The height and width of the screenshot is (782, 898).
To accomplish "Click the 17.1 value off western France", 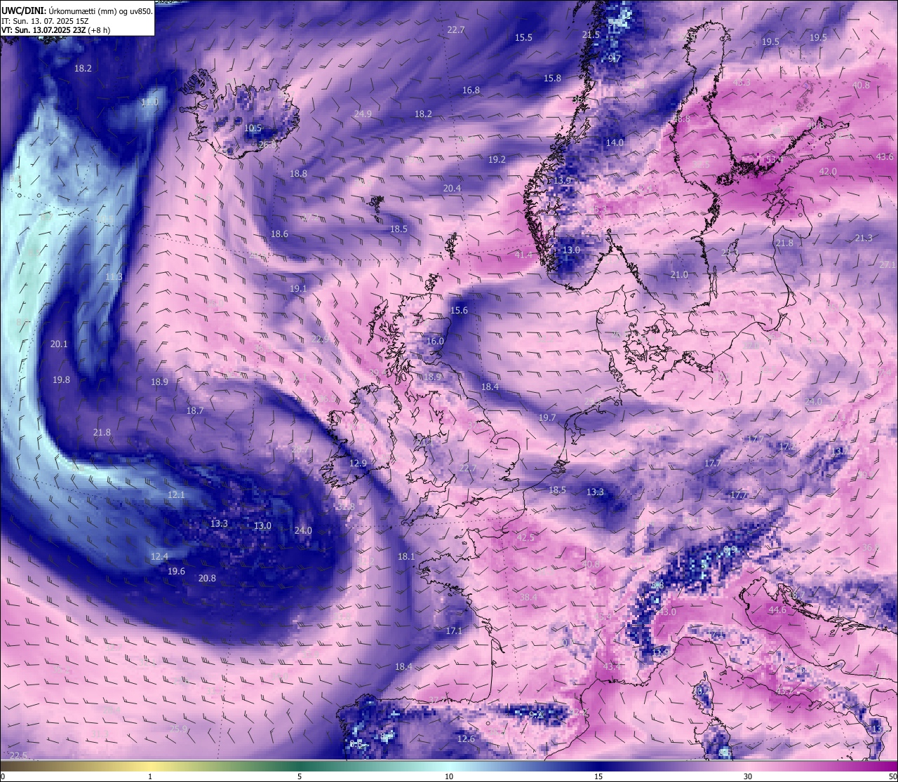I will coord(454,631).
